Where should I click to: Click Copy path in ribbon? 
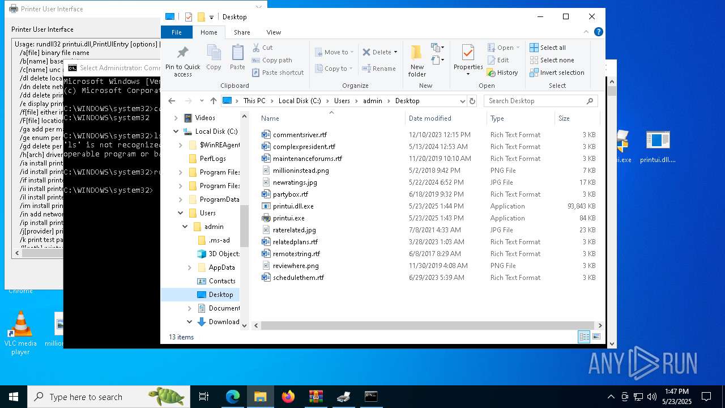coord(272,60)
